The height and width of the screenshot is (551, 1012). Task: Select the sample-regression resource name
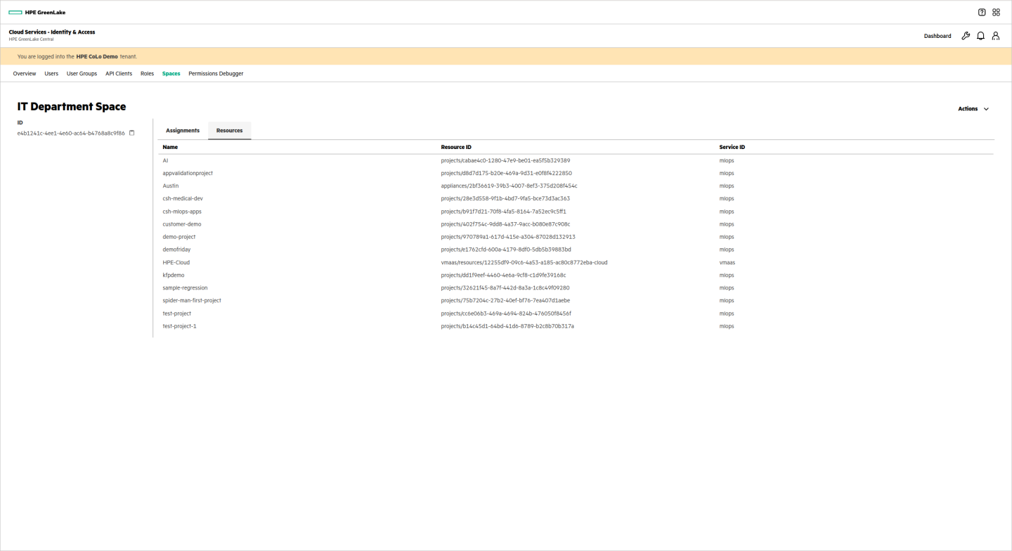pyautogui.click(x=185, y=288)
